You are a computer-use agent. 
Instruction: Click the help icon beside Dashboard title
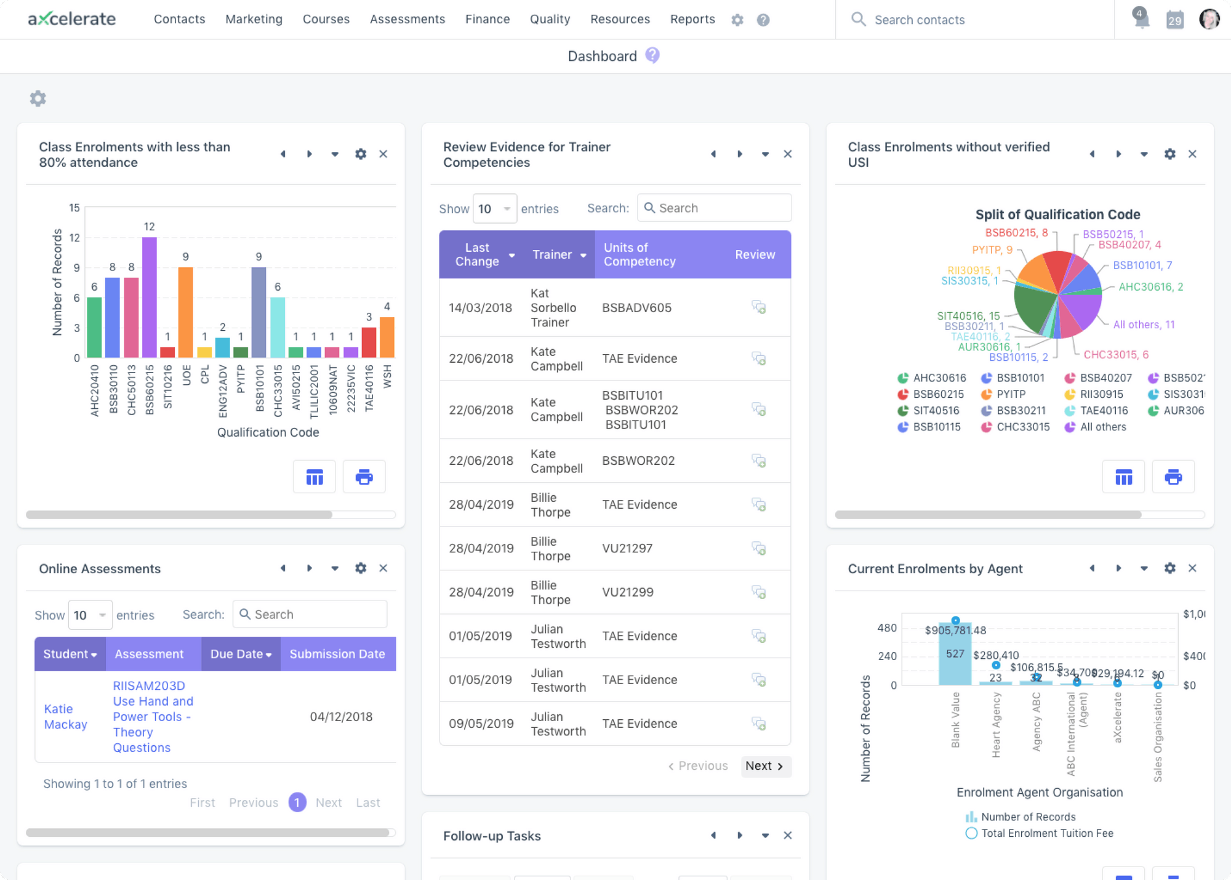(x=652, y=56)
